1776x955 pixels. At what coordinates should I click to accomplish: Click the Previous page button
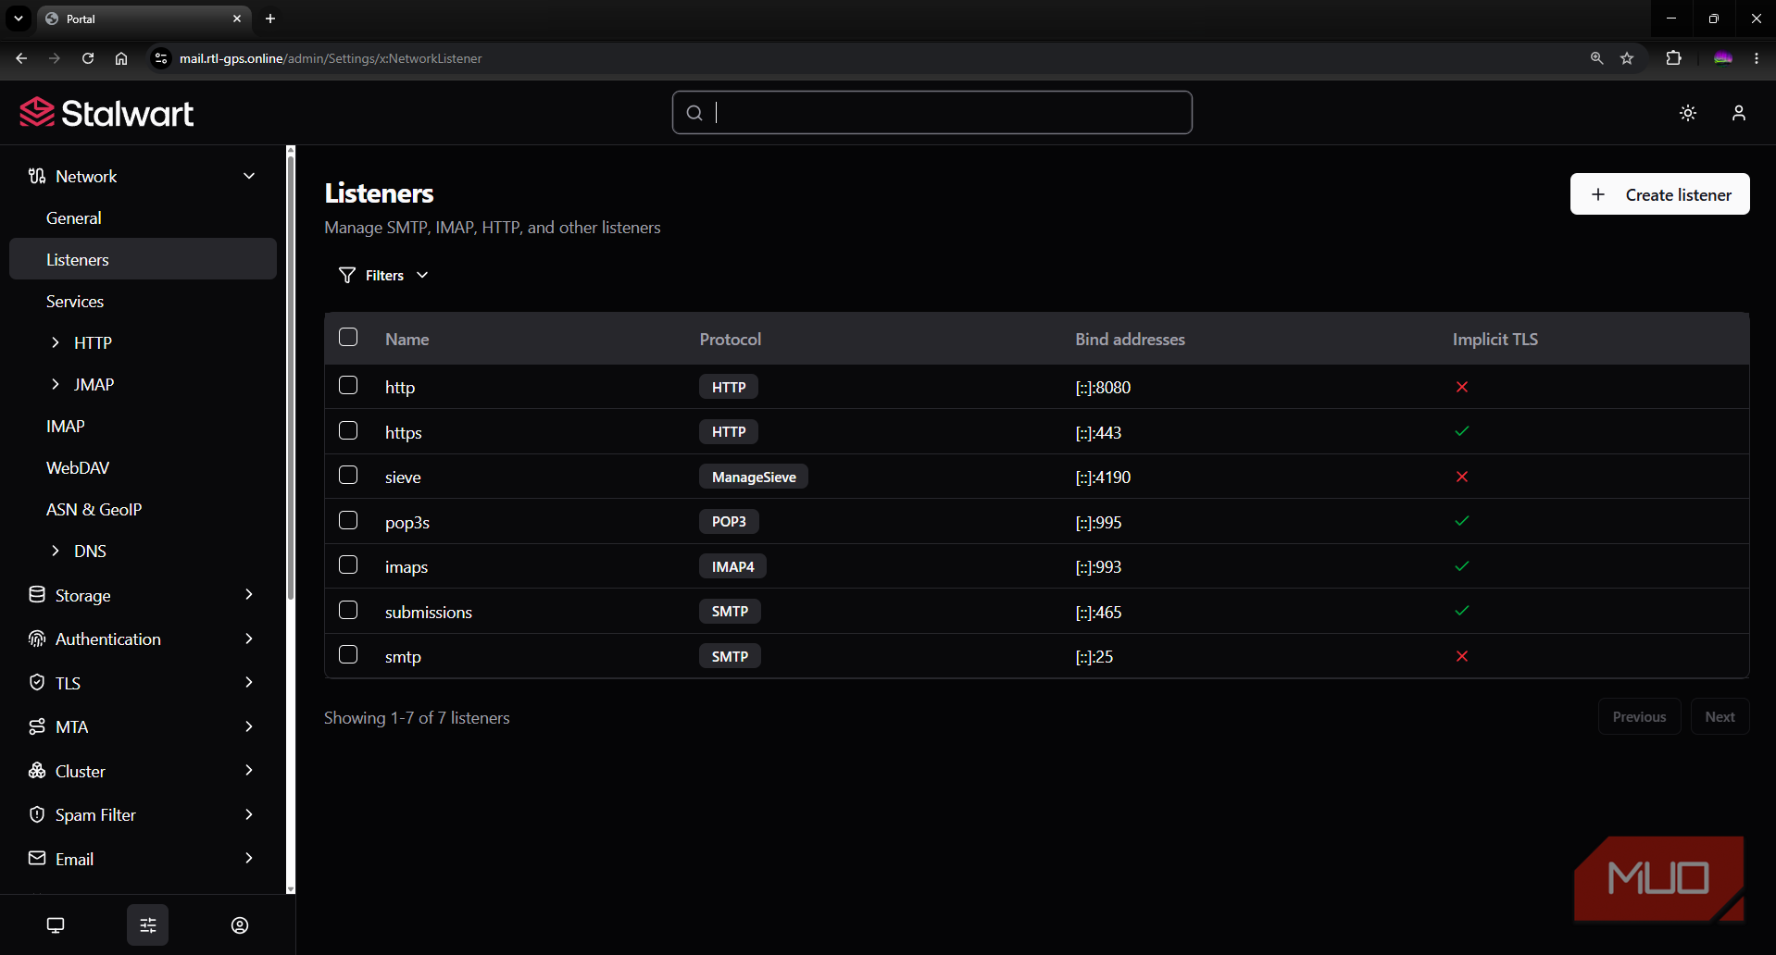(1639, 716)
